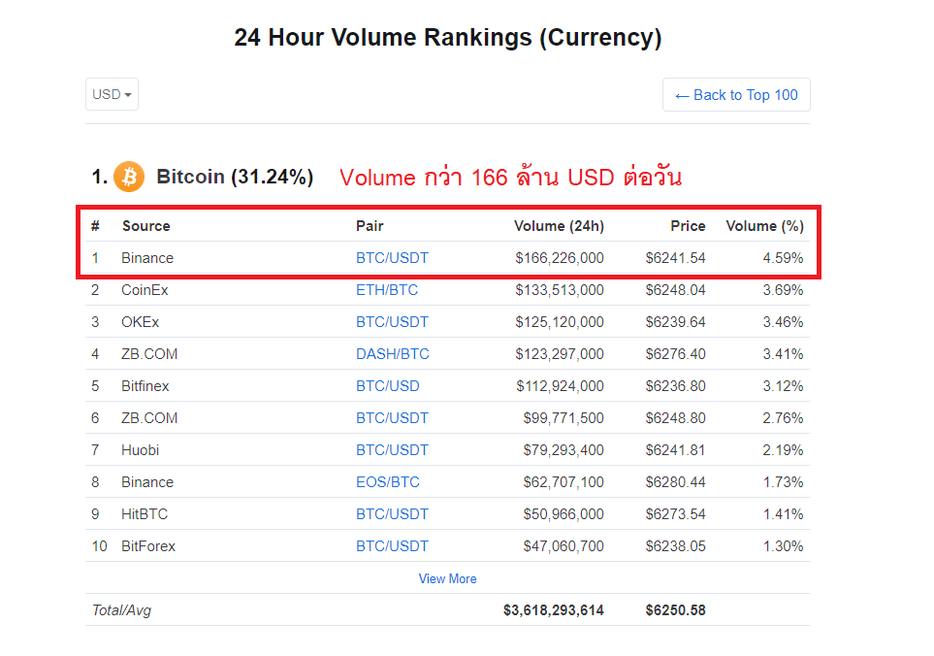Click the 'Volume (24h)' column header
The image size is (934, 656).
pos(559,226)
